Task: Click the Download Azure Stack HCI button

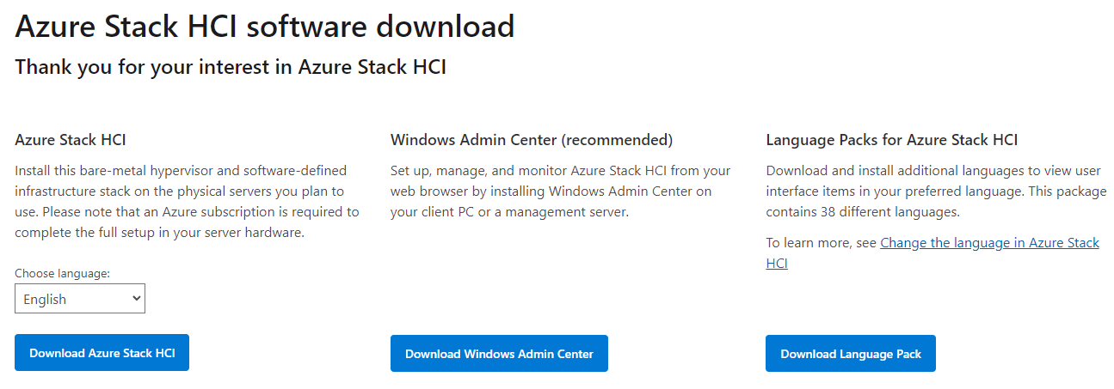Action: (x=102, y=353)
